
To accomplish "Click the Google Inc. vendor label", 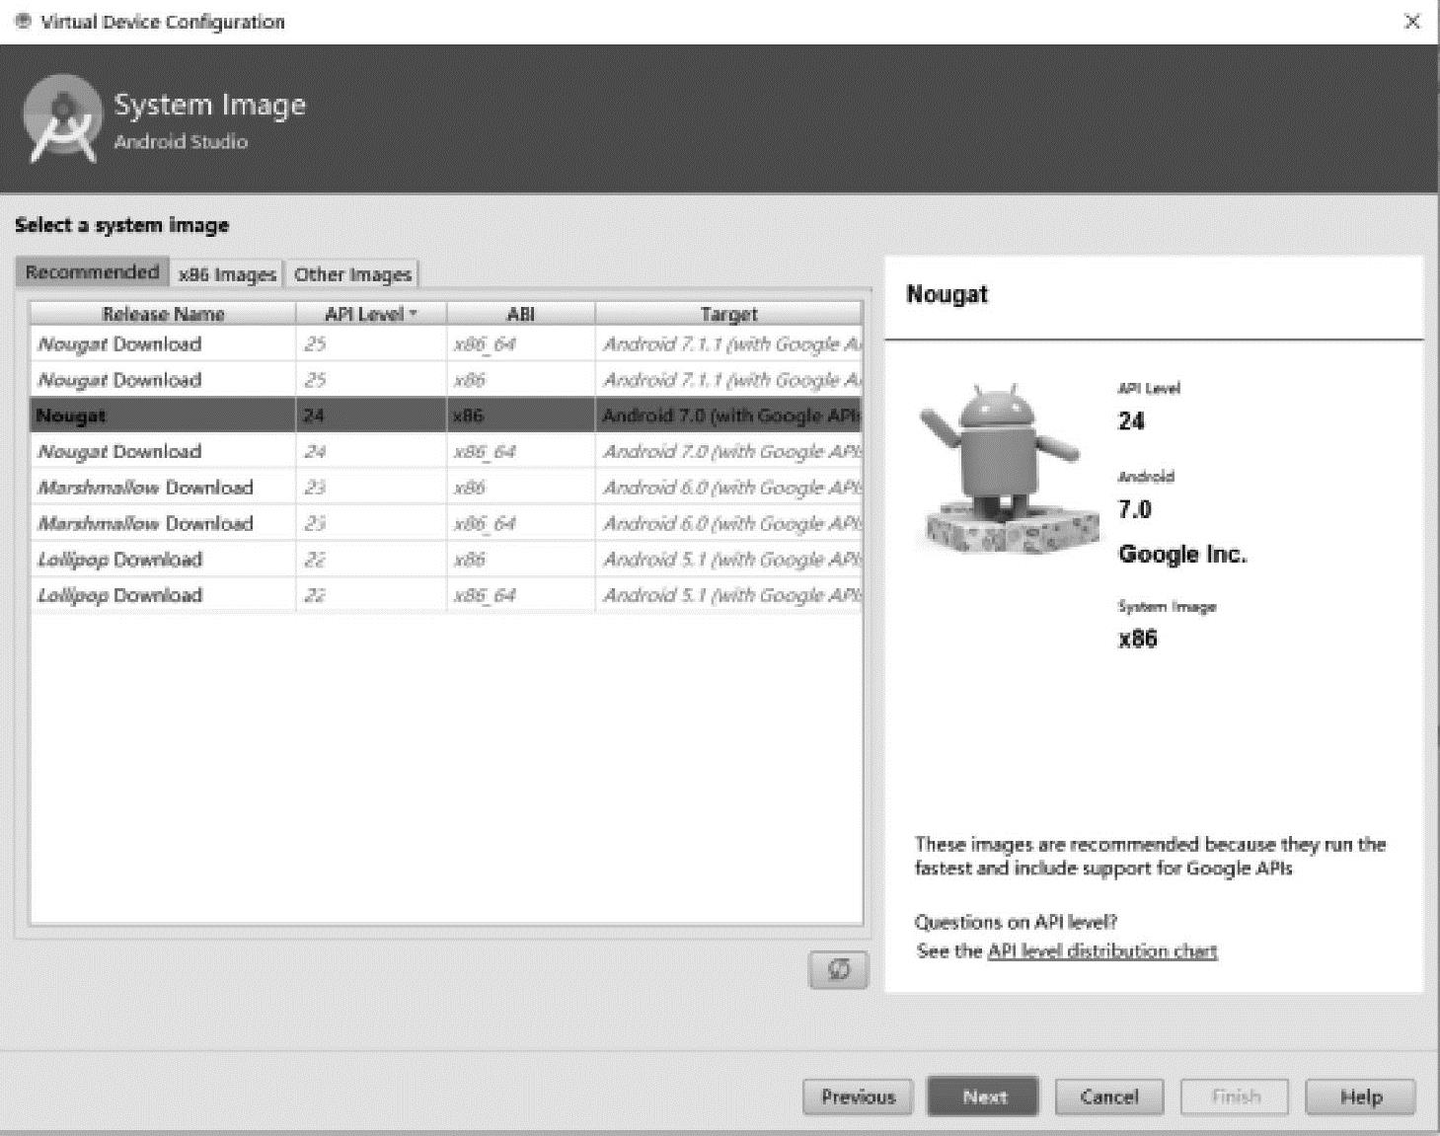I will pyautogui.click(x=1182, y=554).
